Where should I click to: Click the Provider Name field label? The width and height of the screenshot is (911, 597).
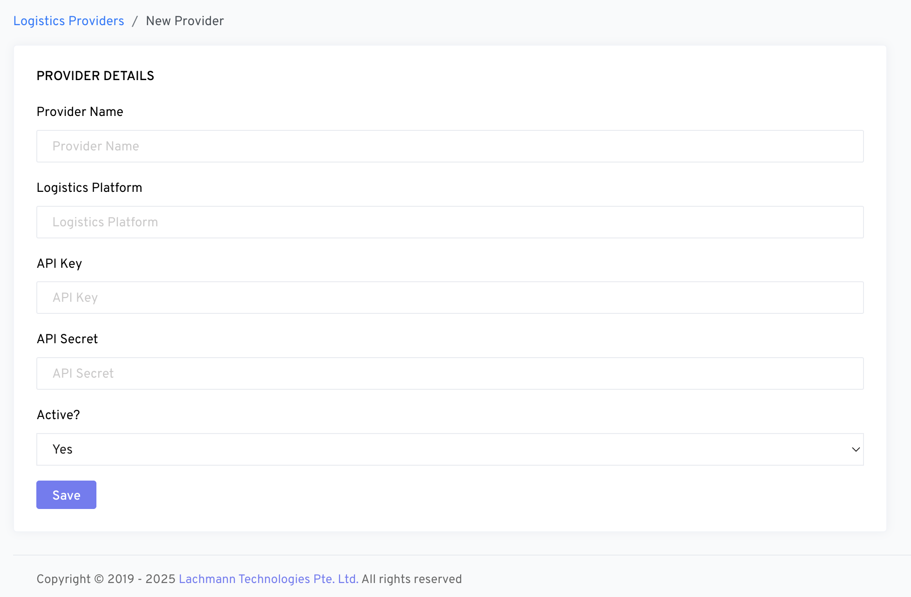[80, 112]
